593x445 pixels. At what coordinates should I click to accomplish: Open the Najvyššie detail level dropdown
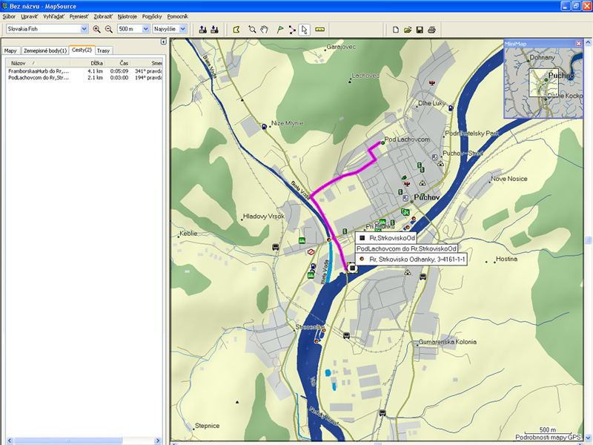click(x=182, y=29)
